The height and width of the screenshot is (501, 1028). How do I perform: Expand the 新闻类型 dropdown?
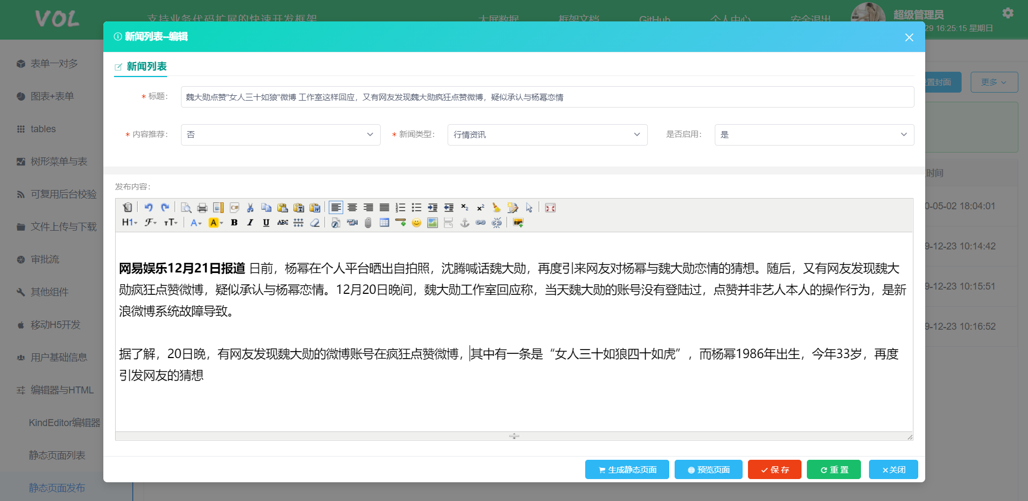coord(547,135)
